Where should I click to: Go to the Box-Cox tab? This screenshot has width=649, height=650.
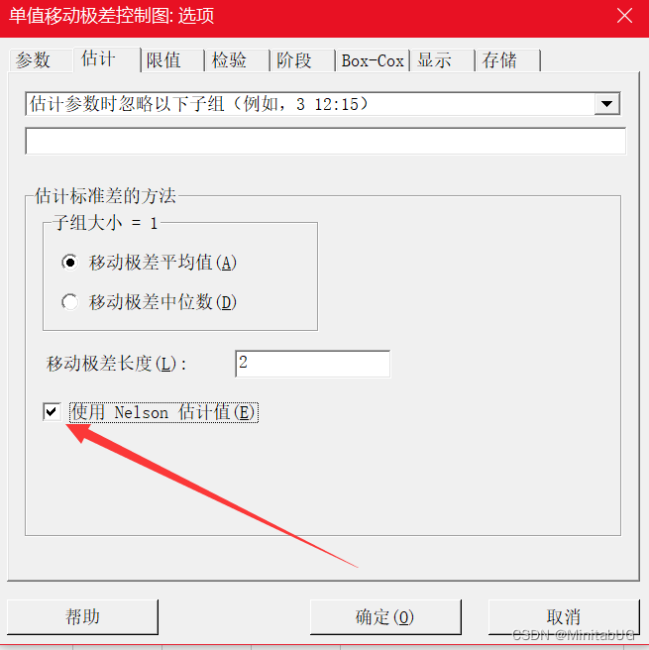point(373,60)
